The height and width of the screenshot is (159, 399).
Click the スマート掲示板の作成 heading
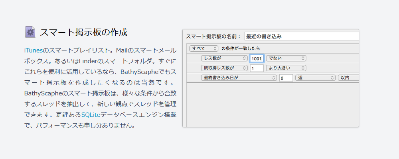pos(84,32)
